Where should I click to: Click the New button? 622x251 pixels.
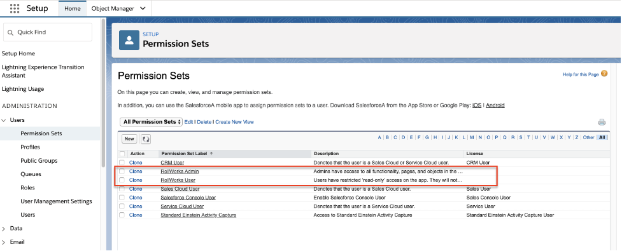[x=129, y=139]
